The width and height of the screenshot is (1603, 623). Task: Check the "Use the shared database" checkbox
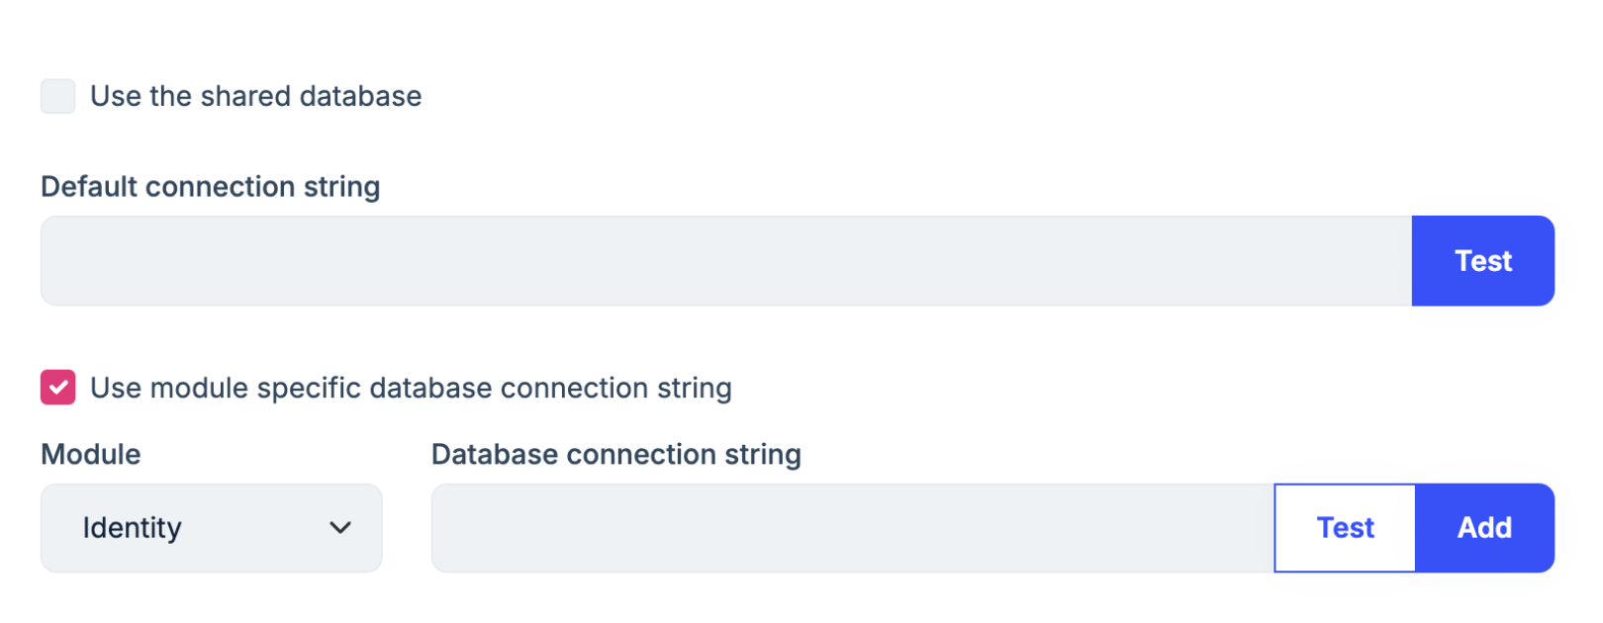click(x=57, y=97)
